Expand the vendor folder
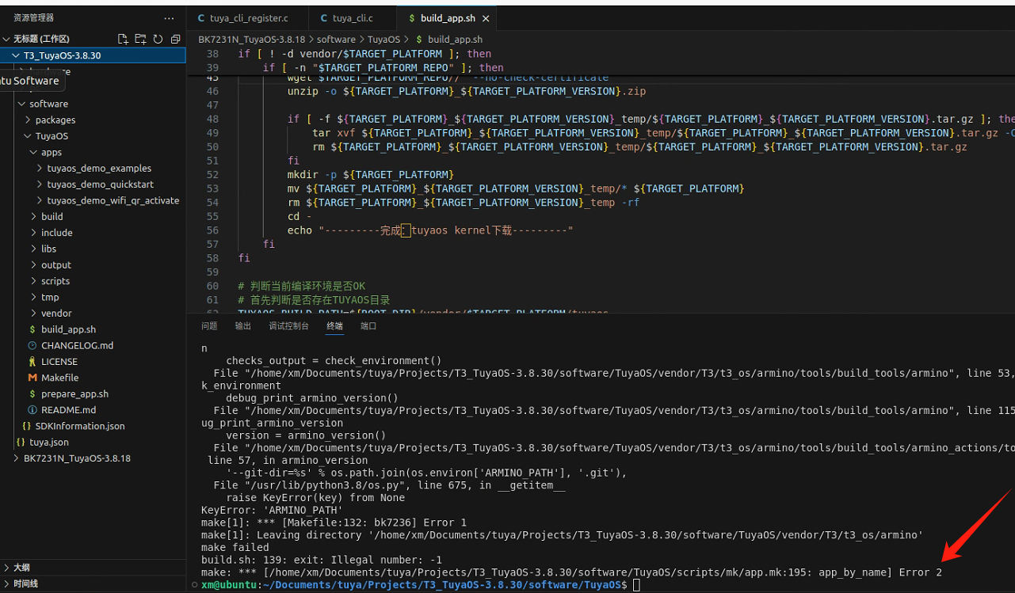This screenshot has width=1015, height=593. tap(93, 314)
